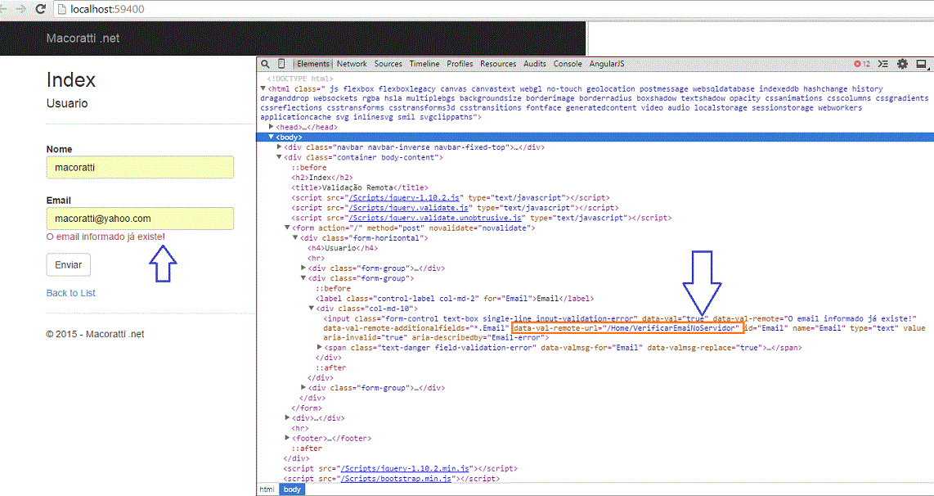Toggle the DevTools device mode icon
The width and height of the screenshot is (934, 496).
[x=281, y=64]
